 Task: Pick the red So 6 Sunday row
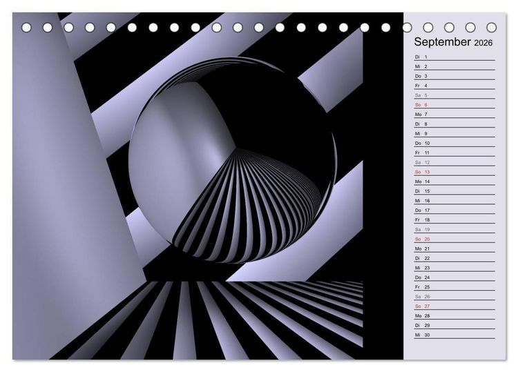coord(454,105)
